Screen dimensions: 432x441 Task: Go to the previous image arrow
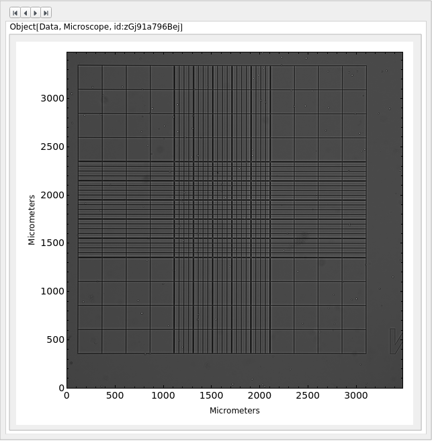[25, 13]
